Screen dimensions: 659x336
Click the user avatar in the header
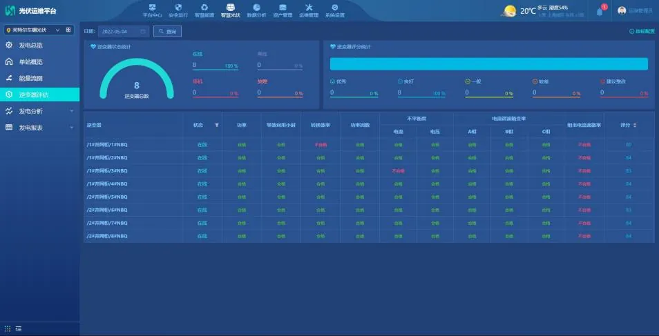click(622, 11)
